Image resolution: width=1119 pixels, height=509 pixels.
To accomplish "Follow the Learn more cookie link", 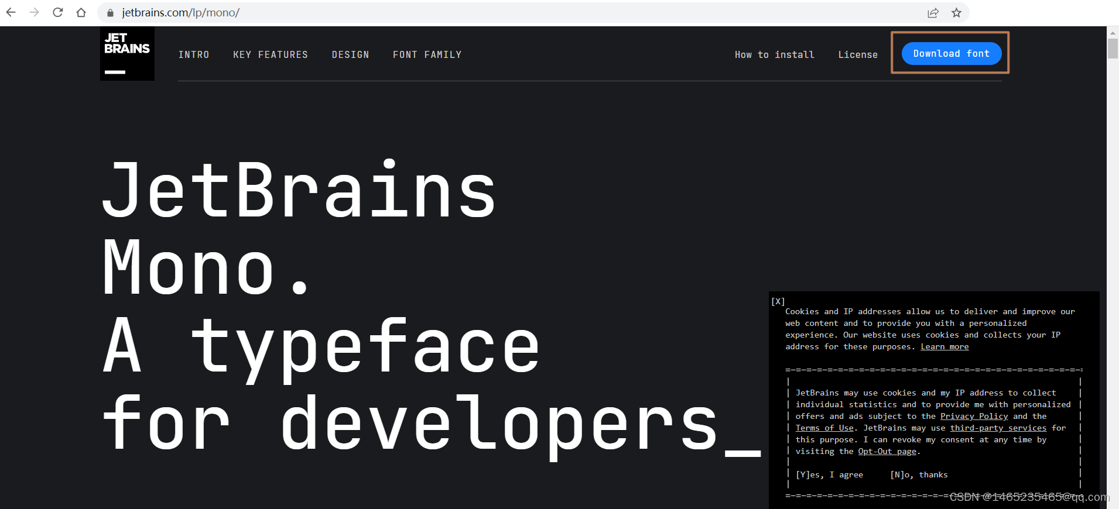I will coord(945,347).
